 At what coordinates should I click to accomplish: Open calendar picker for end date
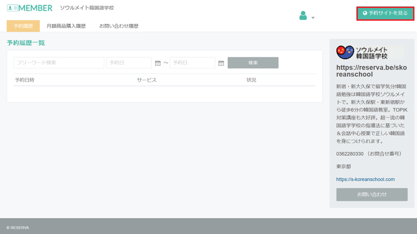click(x=221, y=63)
